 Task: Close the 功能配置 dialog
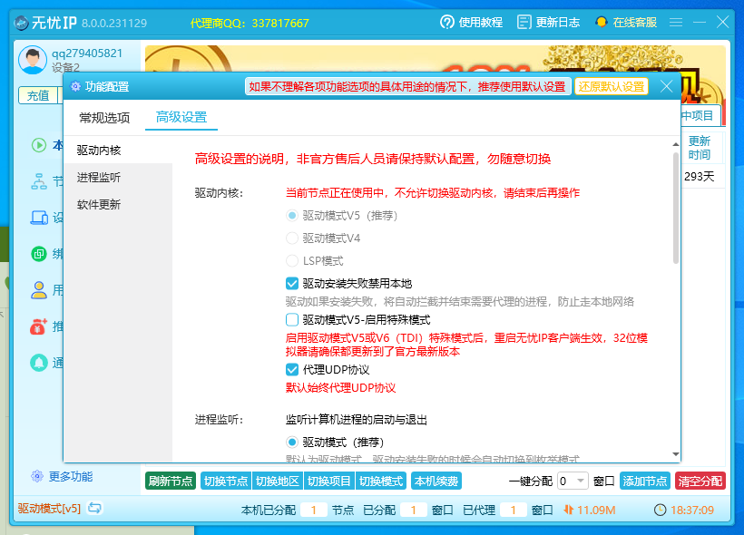point(666,86)
